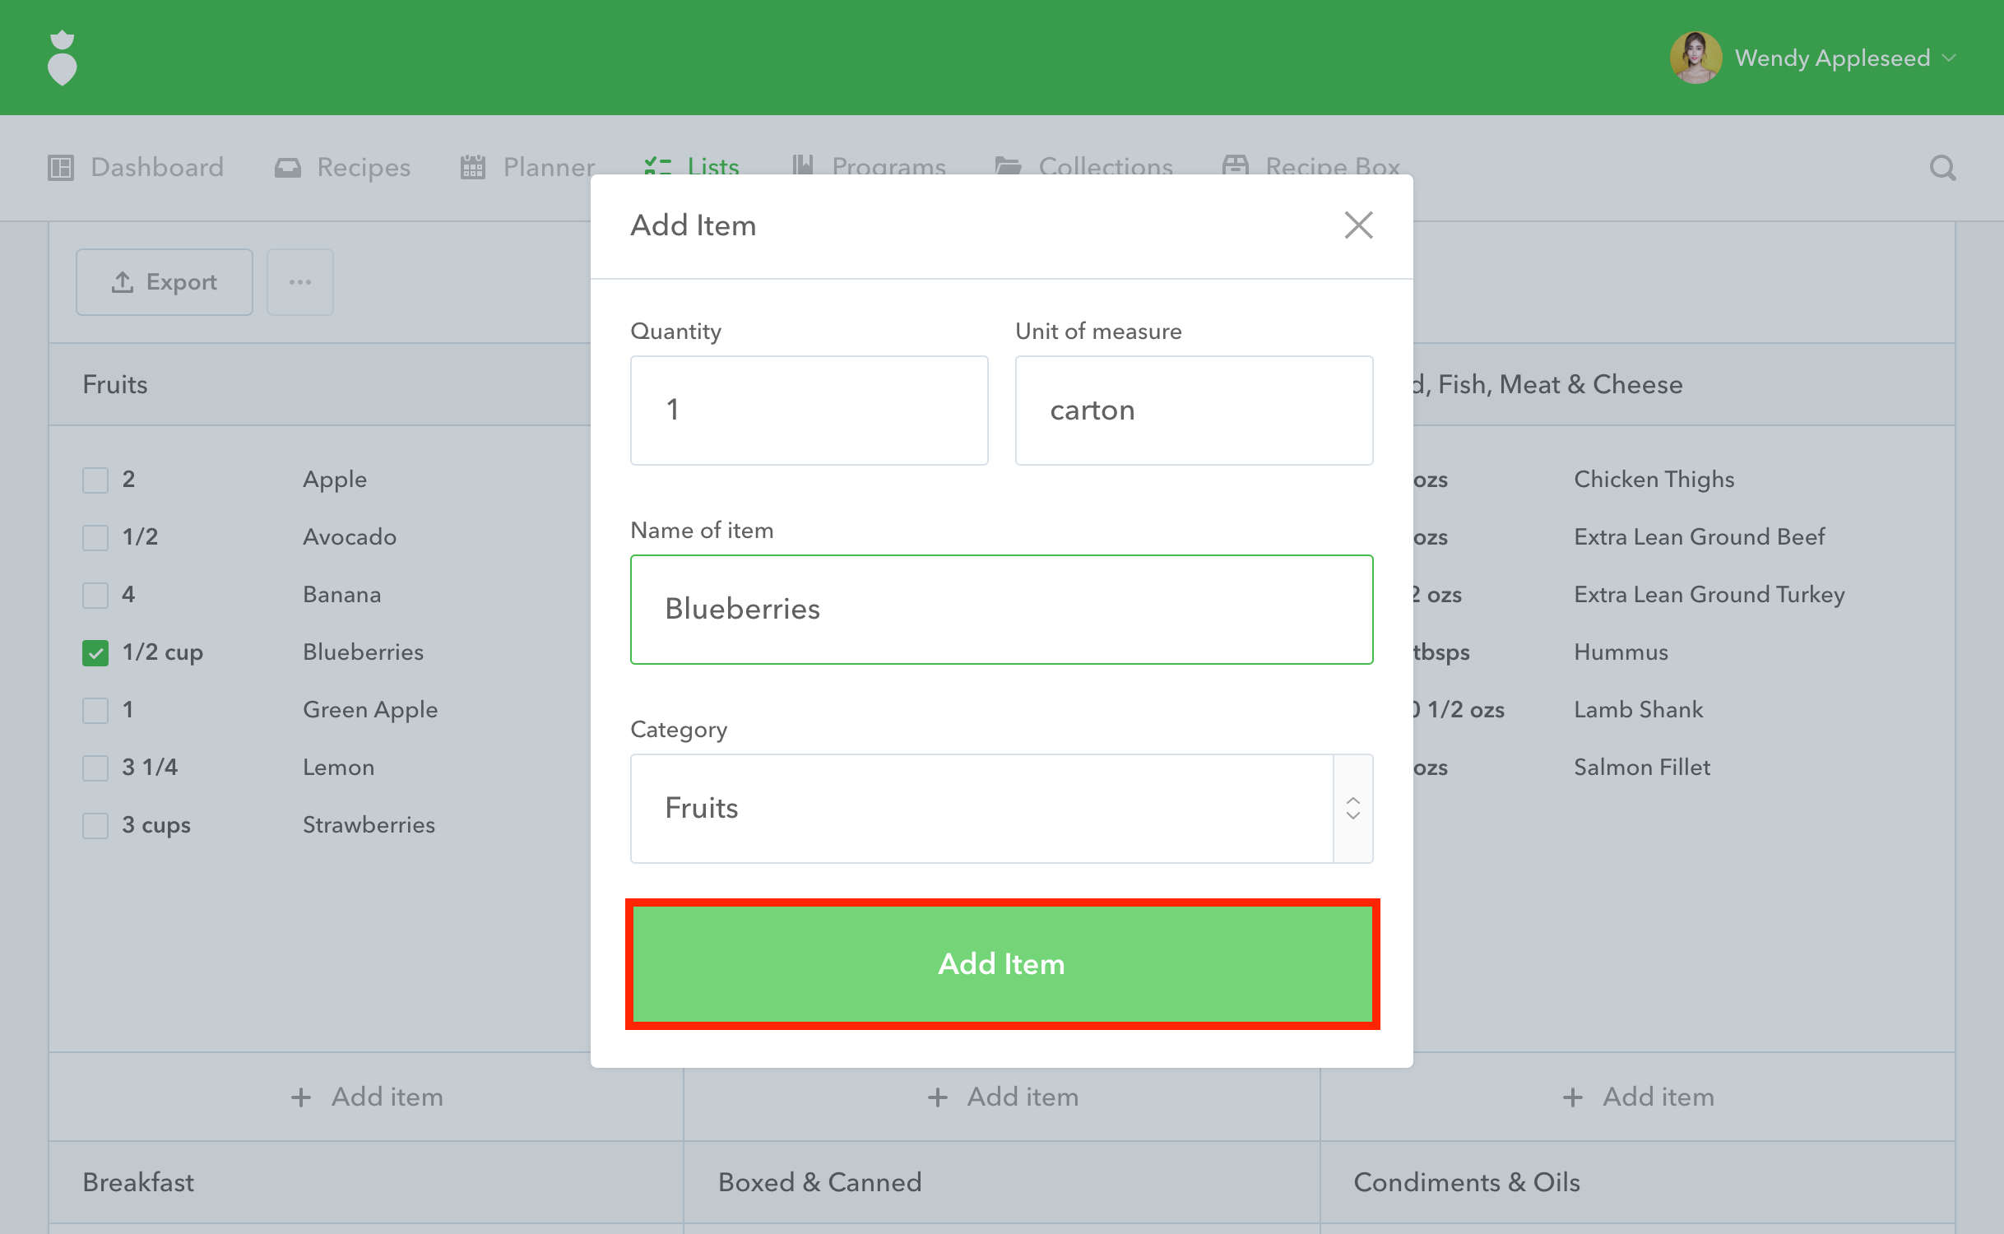The width and height of the screenshot is (2004, 1234).
Task: Click Add item under Fruits list
Action: (367, 1097)
